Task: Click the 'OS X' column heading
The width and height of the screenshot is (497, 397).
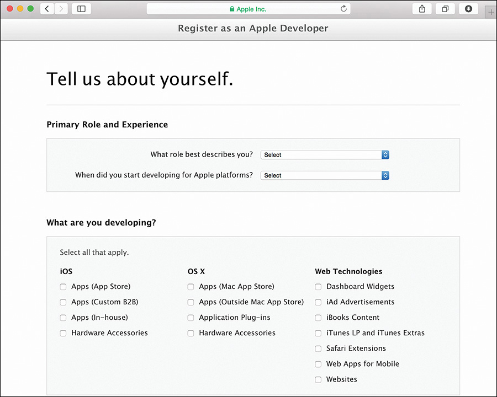Action: coord(196,271)
